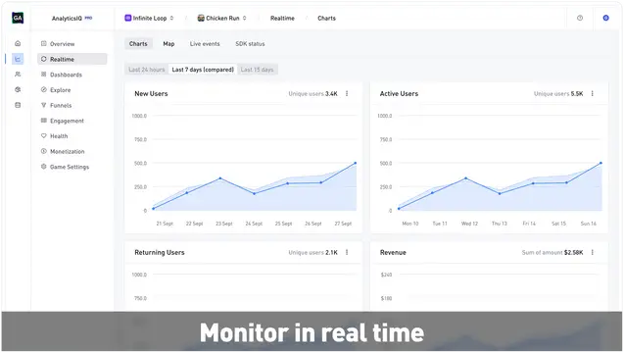Screen dimensions: 624x353
Task: Click the New Users chart title
Action: (x=151, y=93)
